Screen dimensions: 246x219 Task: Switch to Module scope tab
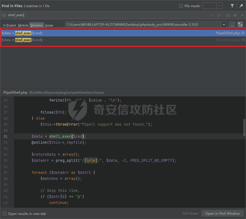pyautogui.click(x=23, y=25)
